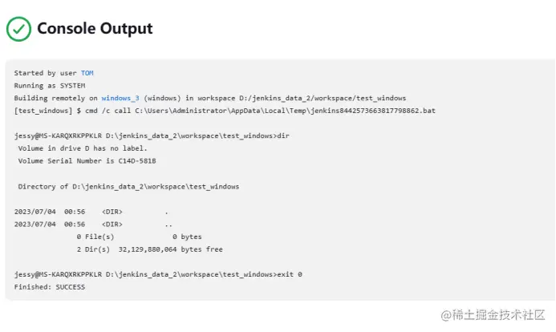Click the 'Finished: SUCCESS' line

tap(50, 287)
